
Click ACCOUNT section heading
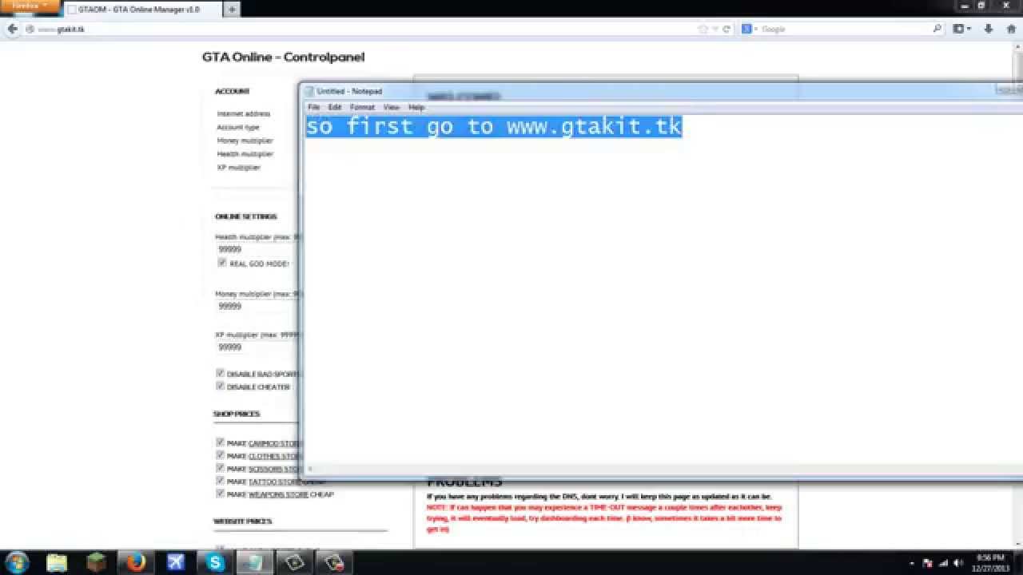[233, 91]
